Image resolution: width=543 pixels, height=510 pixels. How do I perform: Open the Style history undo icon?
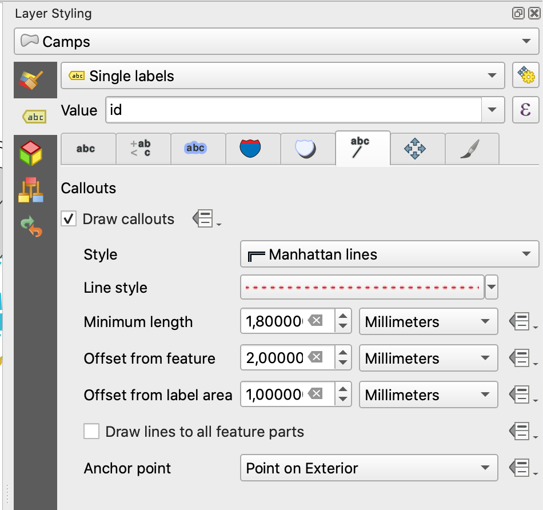31,226
